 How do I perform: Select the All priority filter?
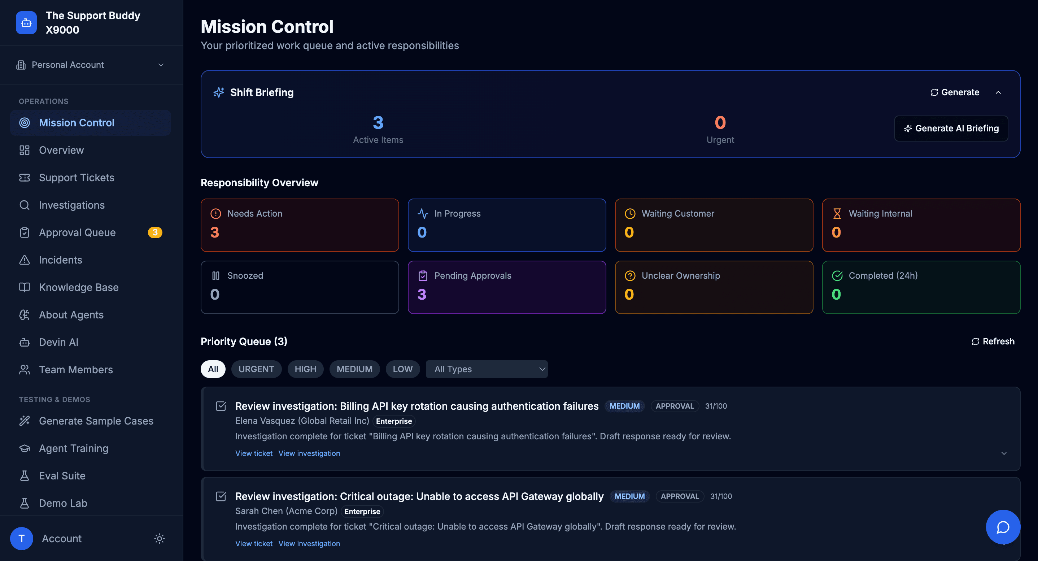click(x=213, y=369)
